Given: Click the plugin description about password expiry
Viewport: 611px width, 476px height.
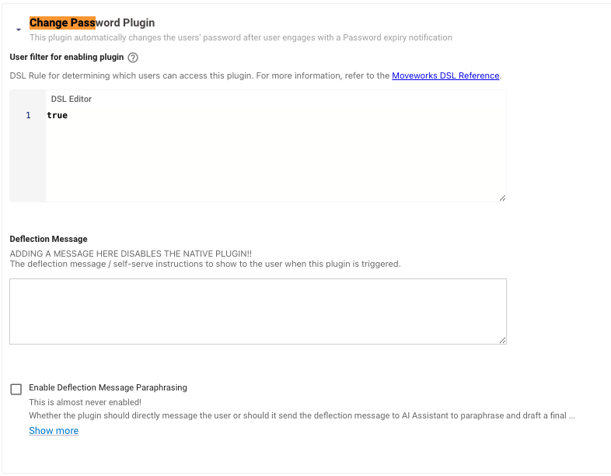Looking at the screenshot, I should tap(241, 37).
